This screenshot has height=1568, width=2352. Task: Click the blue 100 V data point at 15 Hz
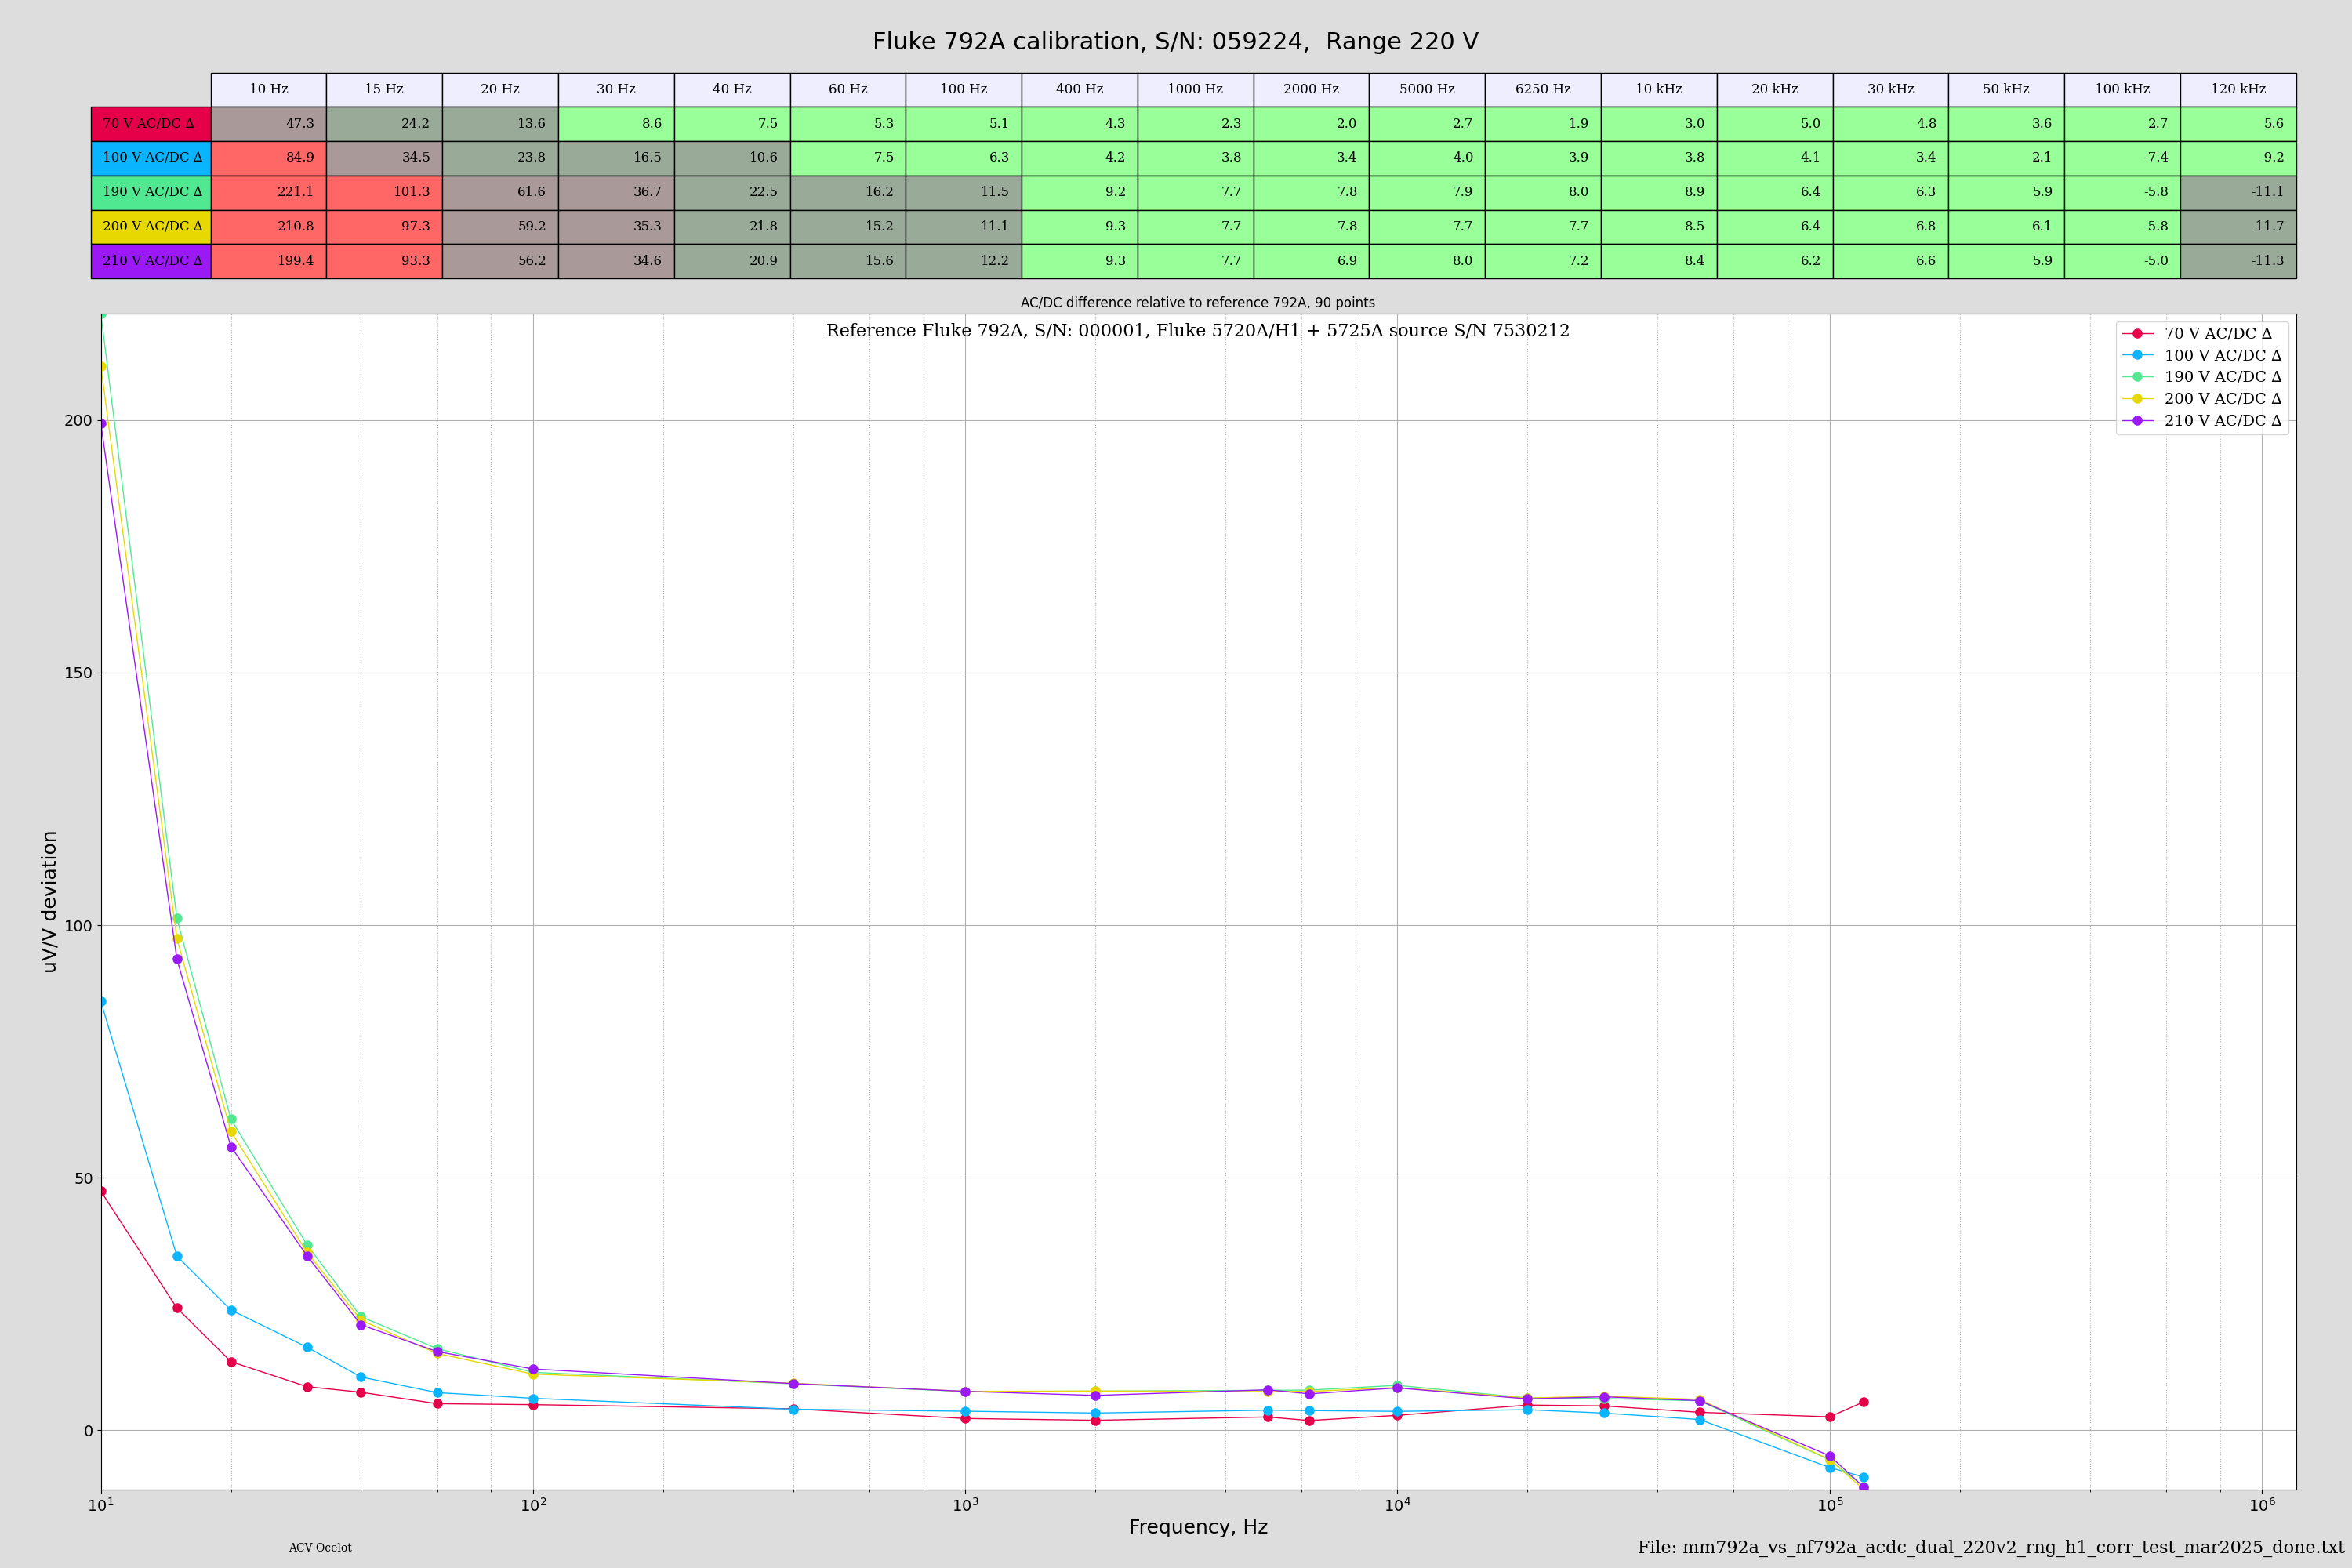point(177,1256)
